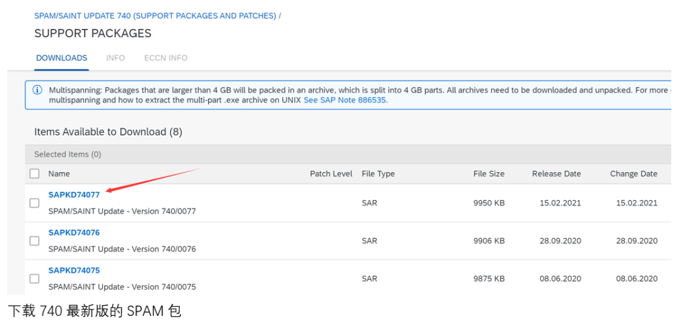Click description Version 740/0077
This screenshot has height=335, width=691.
(x=122, y=212)
